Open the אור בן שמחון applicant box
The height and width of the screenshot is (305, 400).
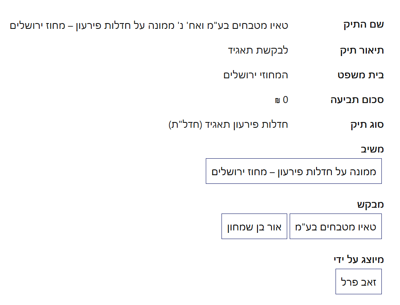(x=254, y=226)
